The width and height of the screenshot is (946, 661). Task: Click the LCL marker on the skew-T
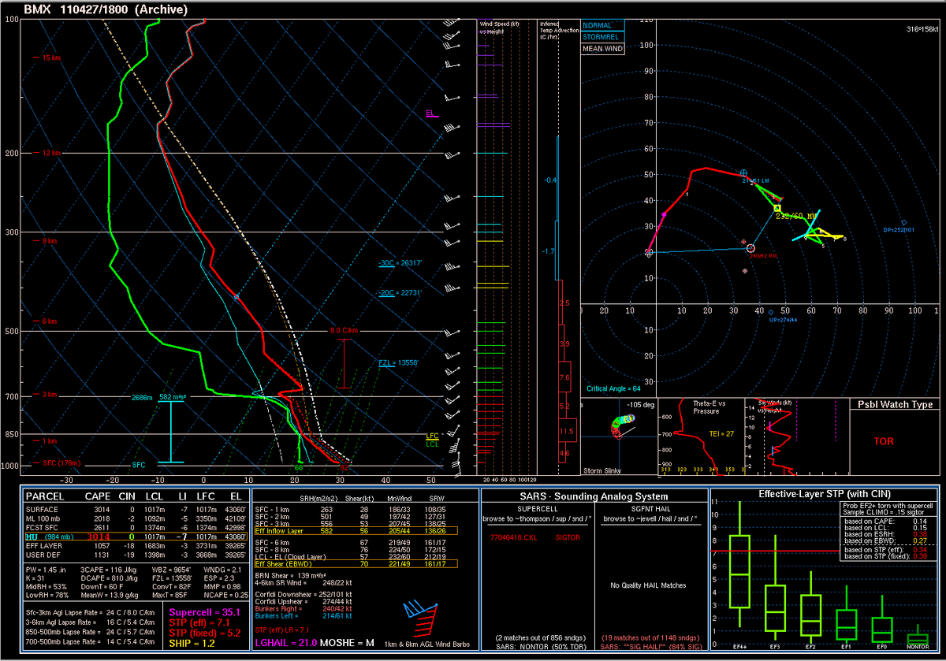432,444
